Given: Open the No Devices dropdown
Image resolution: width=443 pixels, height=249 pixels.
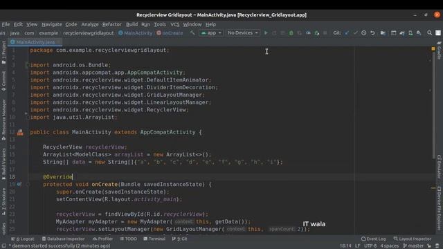Looking at the screenshot, I should pyautogui.click(x=243, y=33).
